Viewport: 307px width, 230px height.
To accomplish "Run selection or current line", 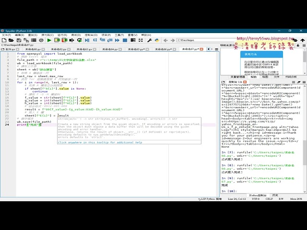I will (x=71, y=40).
